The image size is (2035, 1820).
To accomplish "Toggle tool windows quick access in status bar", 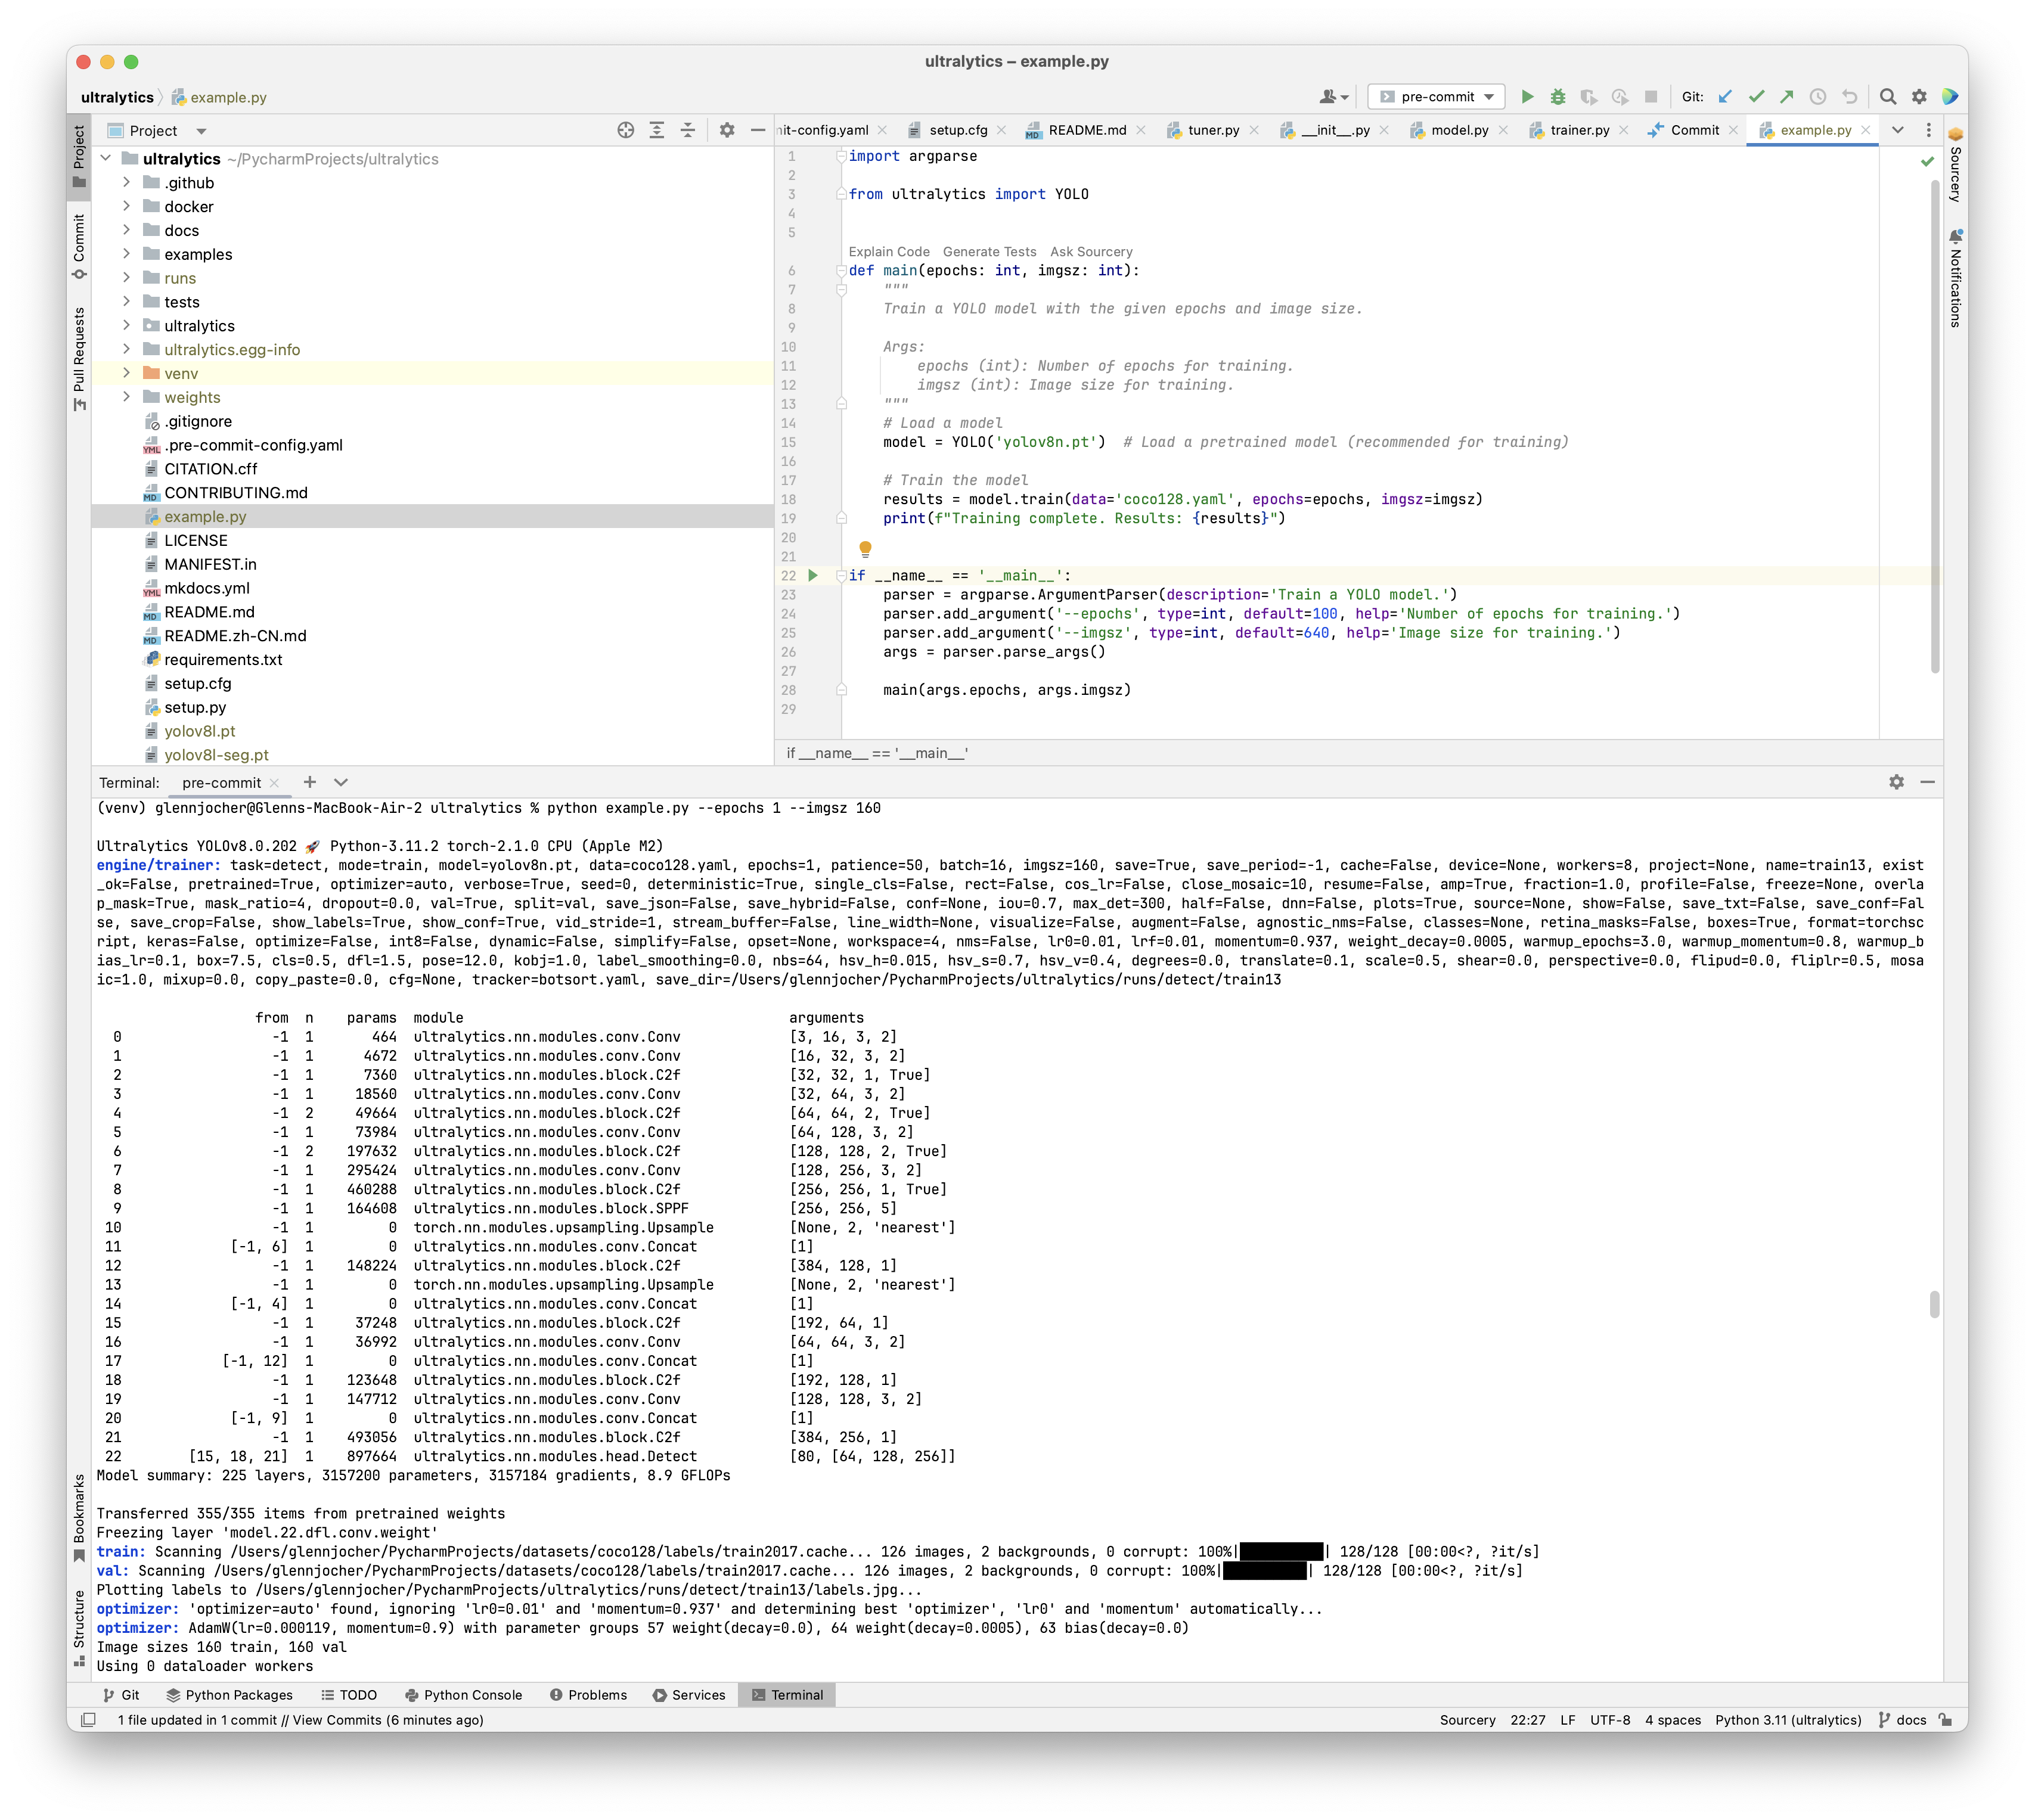I will 88,1720.
